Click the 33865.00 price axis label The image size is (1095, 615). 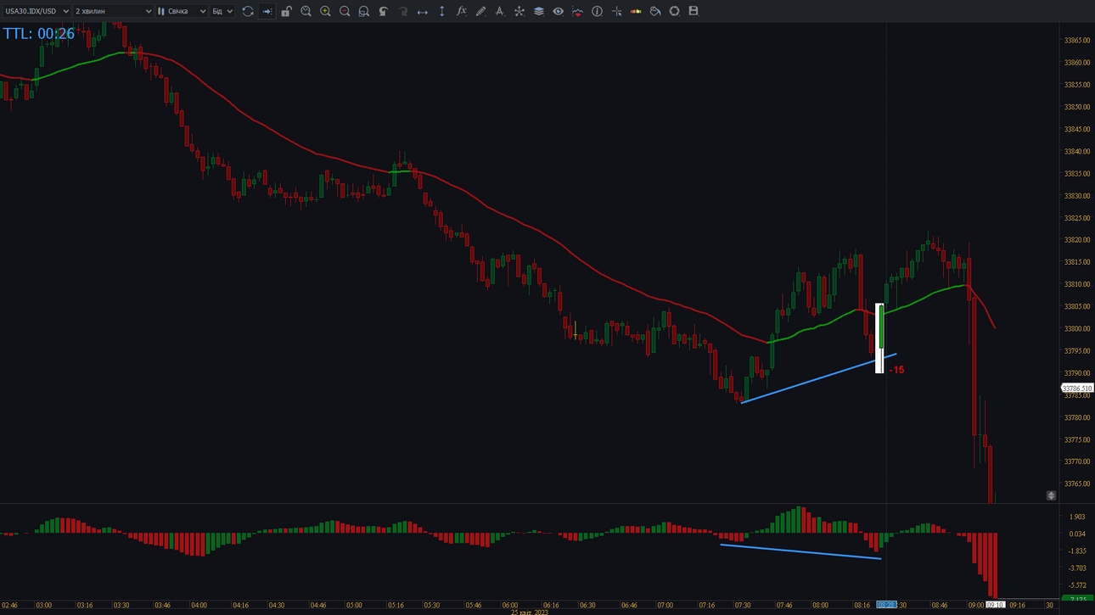[x=1078, y=41]
